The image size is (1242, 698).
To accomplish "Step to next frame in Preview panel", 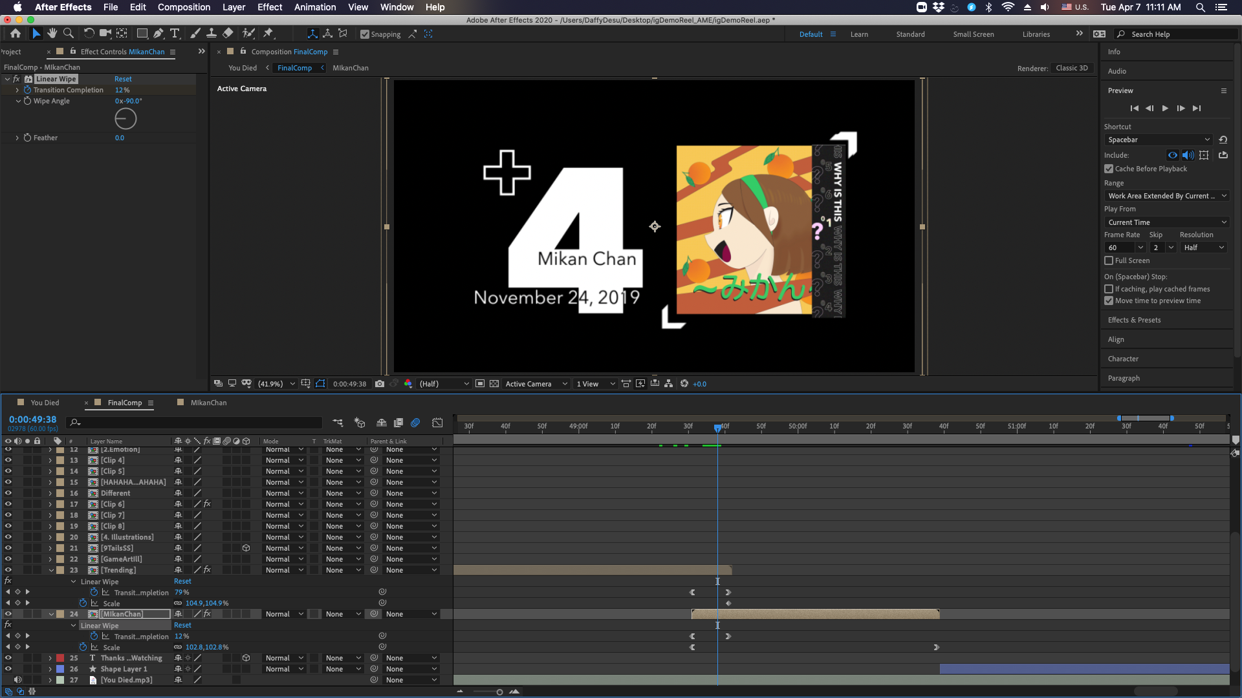I will pos(1181,109).
